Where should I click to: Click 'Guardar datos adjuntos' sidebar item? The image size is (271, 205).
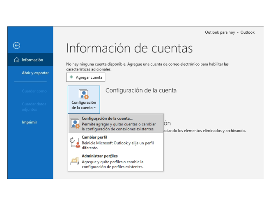[x=34, y=106]
